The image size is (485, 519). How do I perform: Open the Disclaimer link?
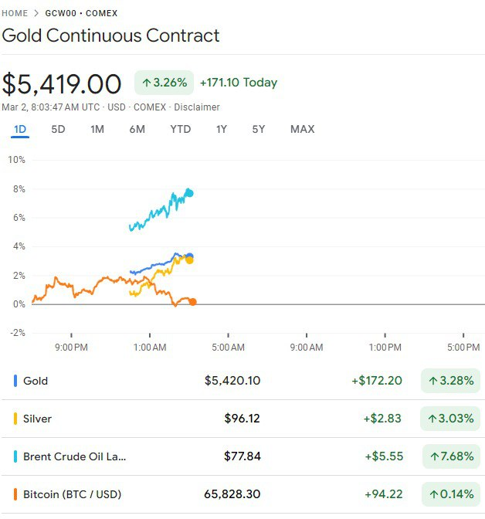click(x=197, y=107)
